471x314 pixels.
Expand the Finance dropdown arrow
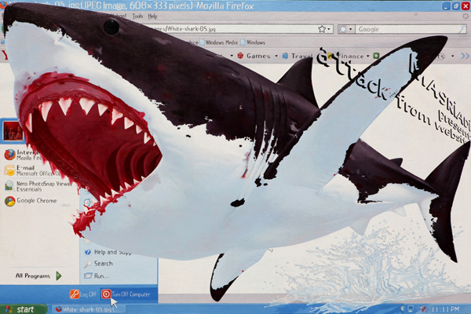point(368,57)
